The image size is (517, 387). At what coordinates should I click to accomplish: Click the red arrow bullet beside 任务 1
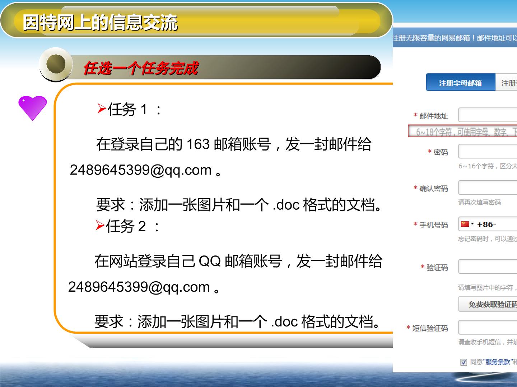102,109
